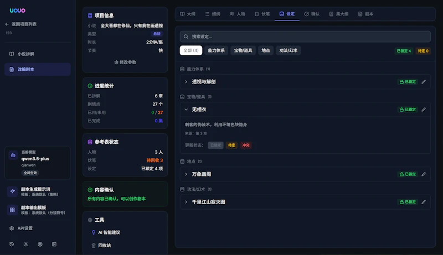Click 已锁定 lock badge on 透视与解剖
The width and height of the screenshot is (443, 255).
408,82
